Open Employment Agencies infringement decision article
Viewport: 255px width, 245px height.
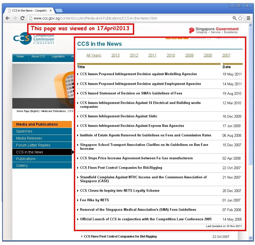pos(141,84)
